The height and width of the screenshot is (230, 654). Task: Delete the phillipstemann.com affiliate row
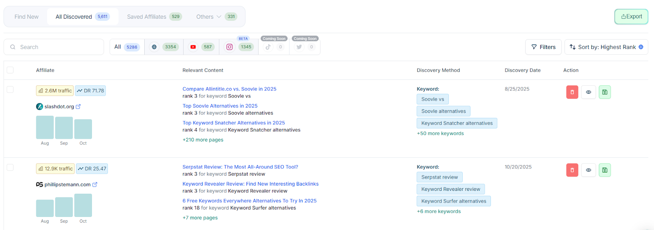click(572, 170)
